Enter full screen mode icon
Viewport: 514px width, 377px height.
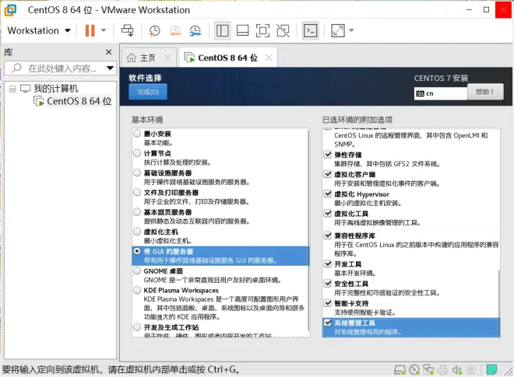[262, 31]
